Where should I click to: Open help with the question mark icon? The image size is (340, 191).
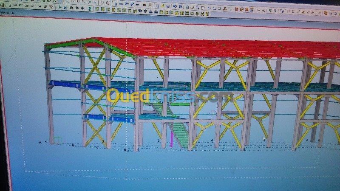90,8
